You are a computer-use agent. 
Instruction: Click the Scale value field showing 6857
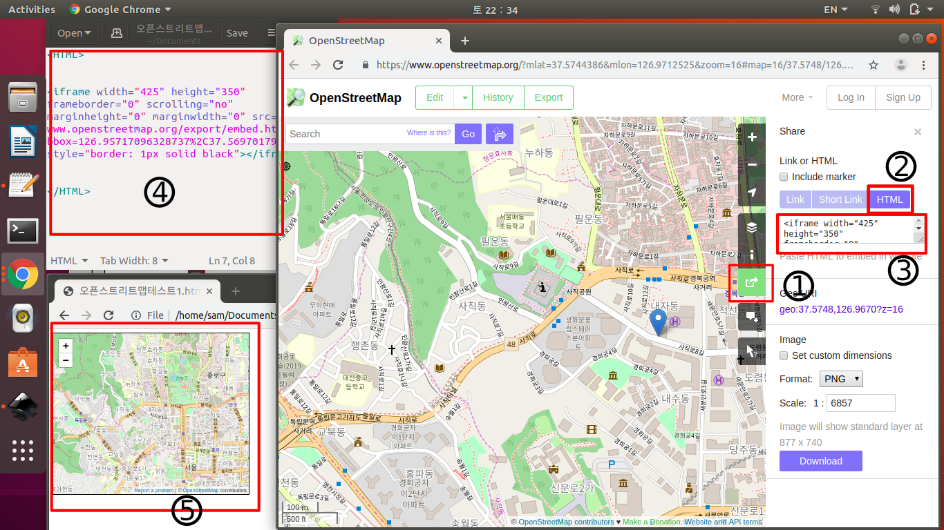point(861,403)
